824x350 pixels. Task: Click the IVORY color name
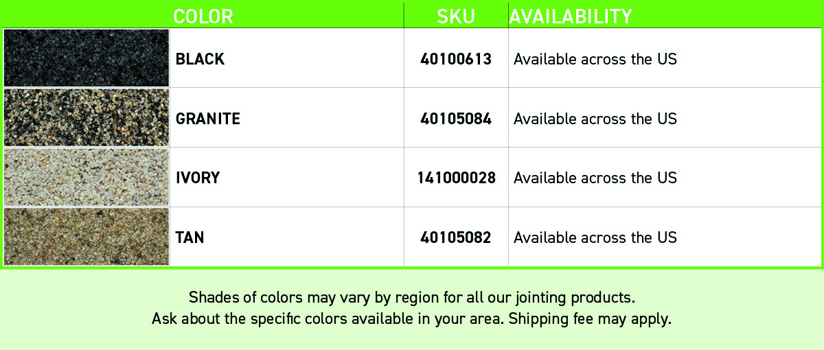pos(198,178)
